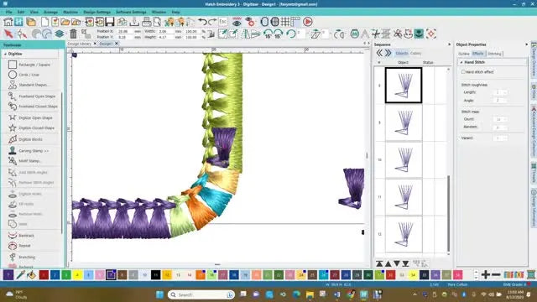Toggle TrueView eye icon

click(237, 22)
